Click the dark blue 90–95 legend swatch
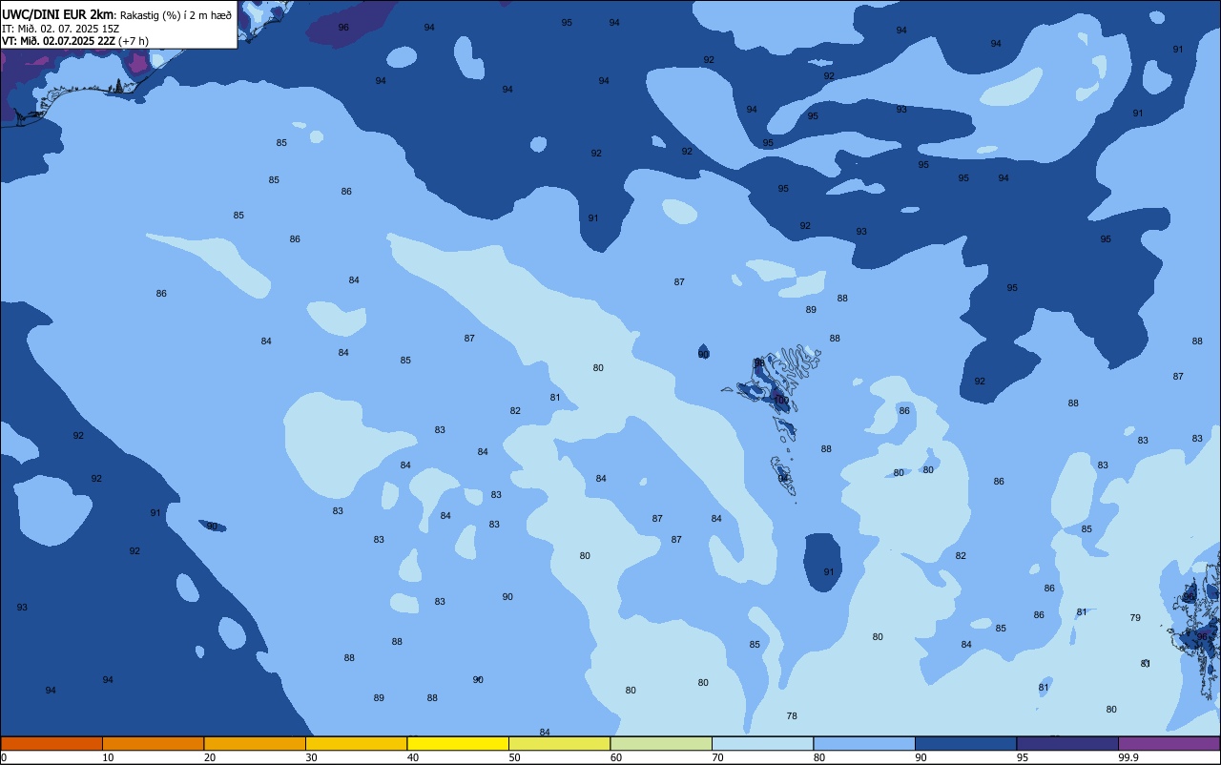The image size is (1221, 765). [x=965, y=743]
